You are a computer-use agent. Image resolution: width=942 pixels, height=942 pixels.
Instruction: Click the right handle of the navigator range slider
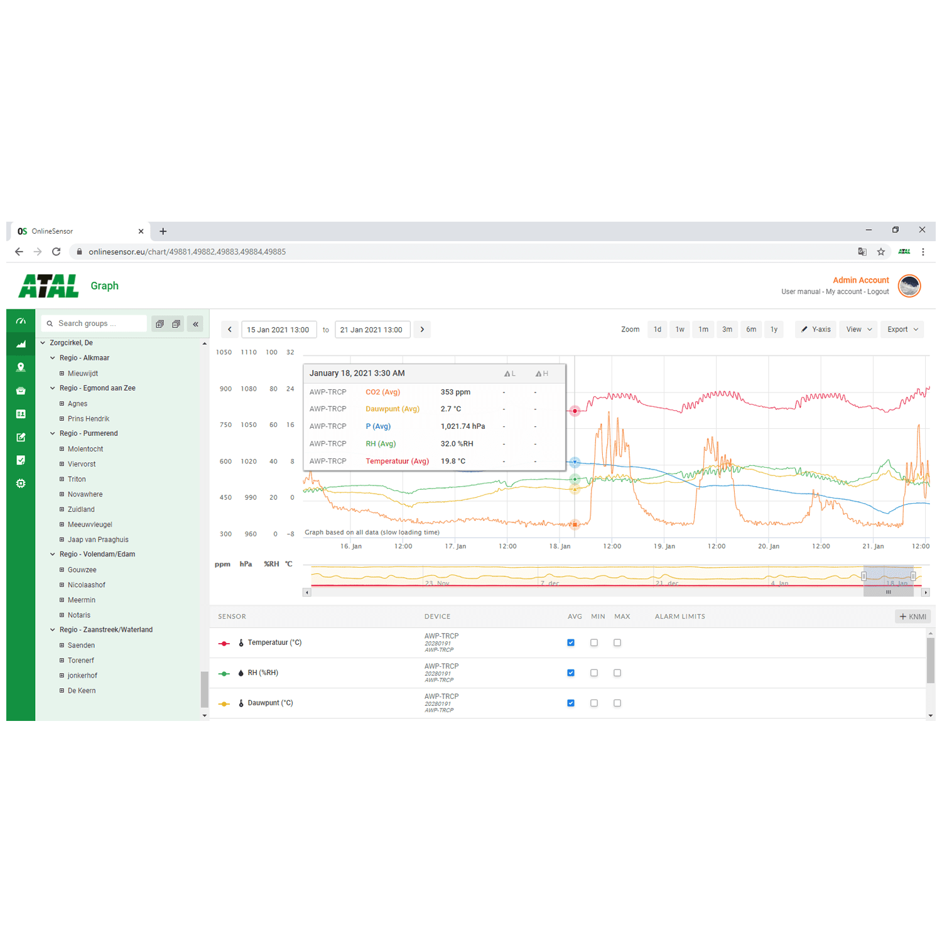click(912, 576)
